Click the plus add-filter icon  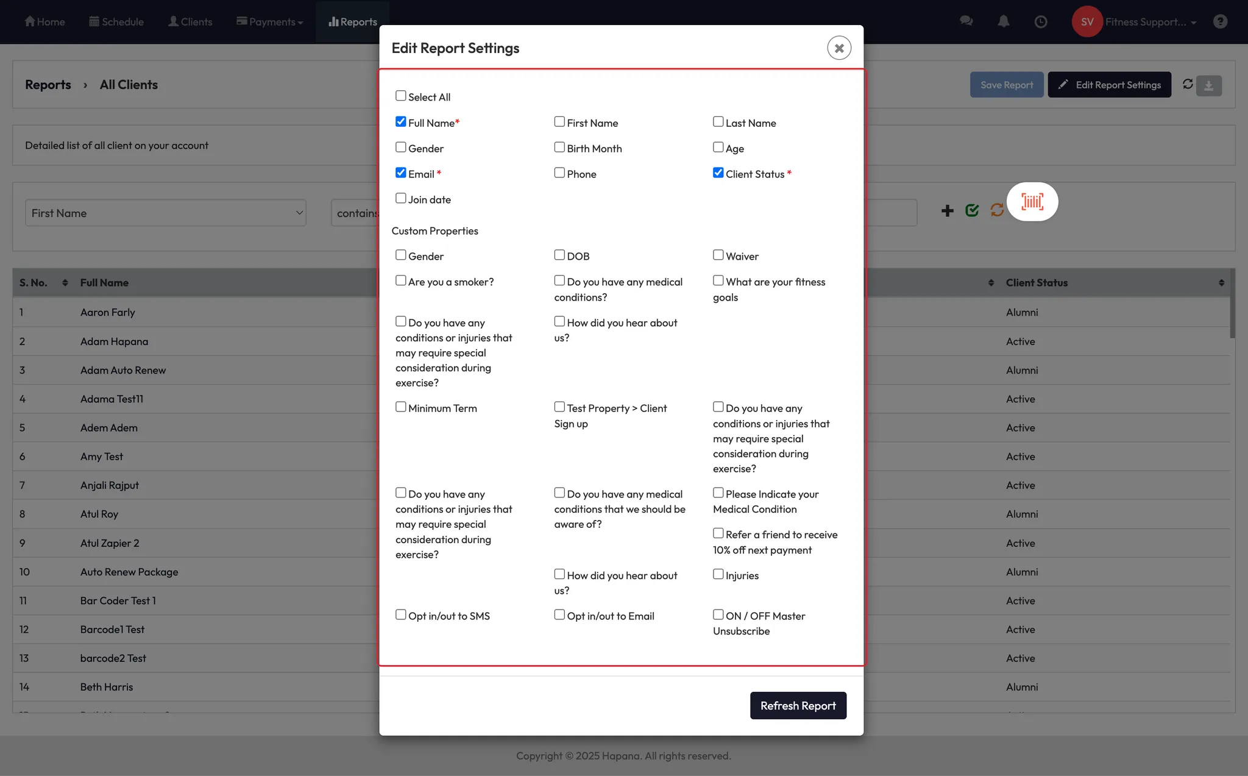coord(947,211)
